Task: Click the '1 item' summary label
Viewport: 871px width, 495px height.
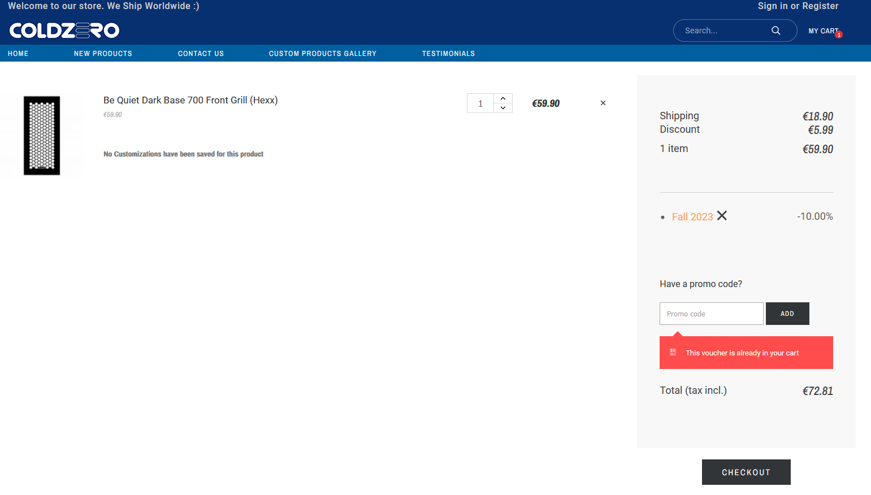Action: (674, 149)
